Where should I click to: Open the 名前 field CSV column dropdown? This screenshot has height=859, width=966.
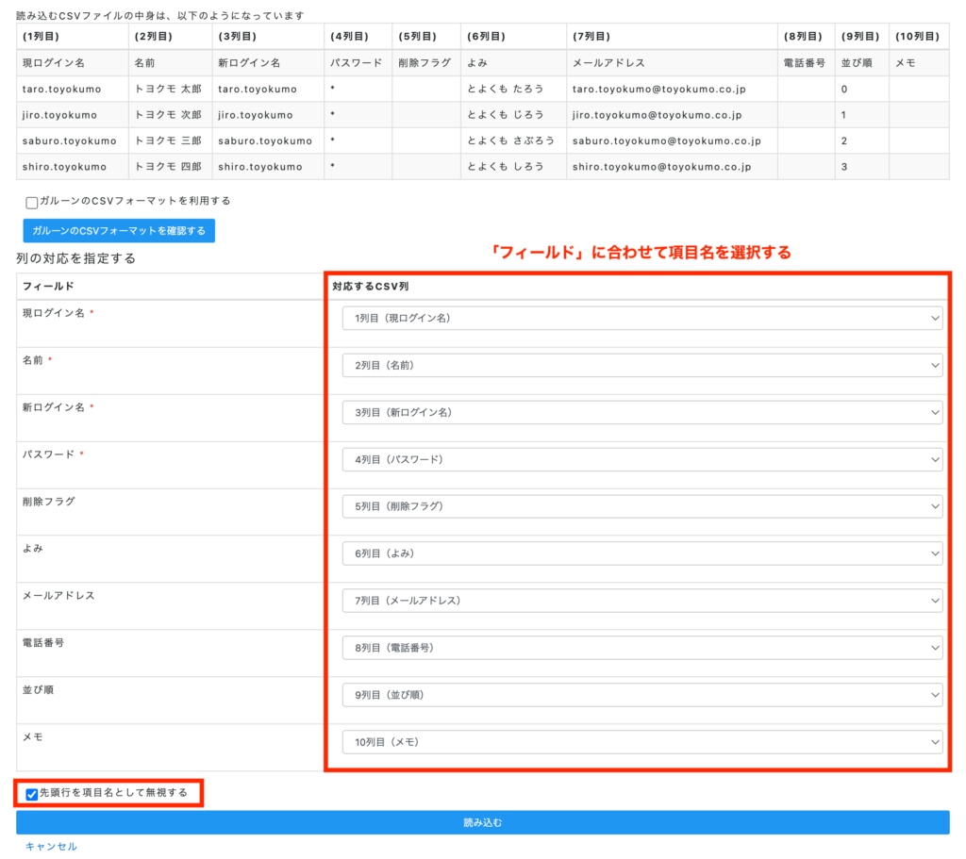point(641,365)
